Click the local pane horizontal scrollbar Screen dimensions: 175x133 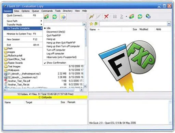click(x=43, y=90)
